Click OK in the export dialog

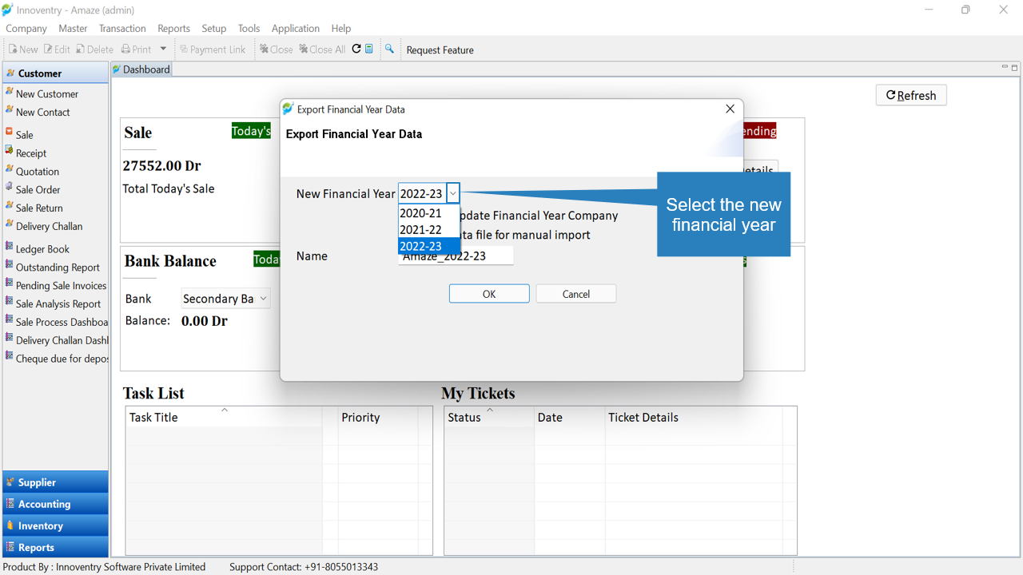[489, 294]
